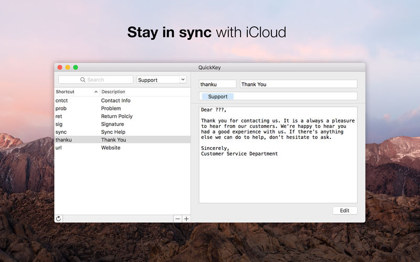The image size is (420, 262).
Task: Click the Shortcut column header
Action: coord(77,92)
